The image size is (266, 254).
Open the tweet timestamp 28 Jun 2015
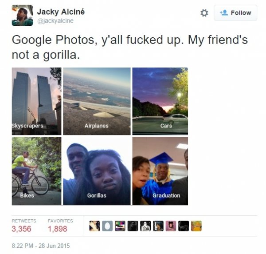41,246
